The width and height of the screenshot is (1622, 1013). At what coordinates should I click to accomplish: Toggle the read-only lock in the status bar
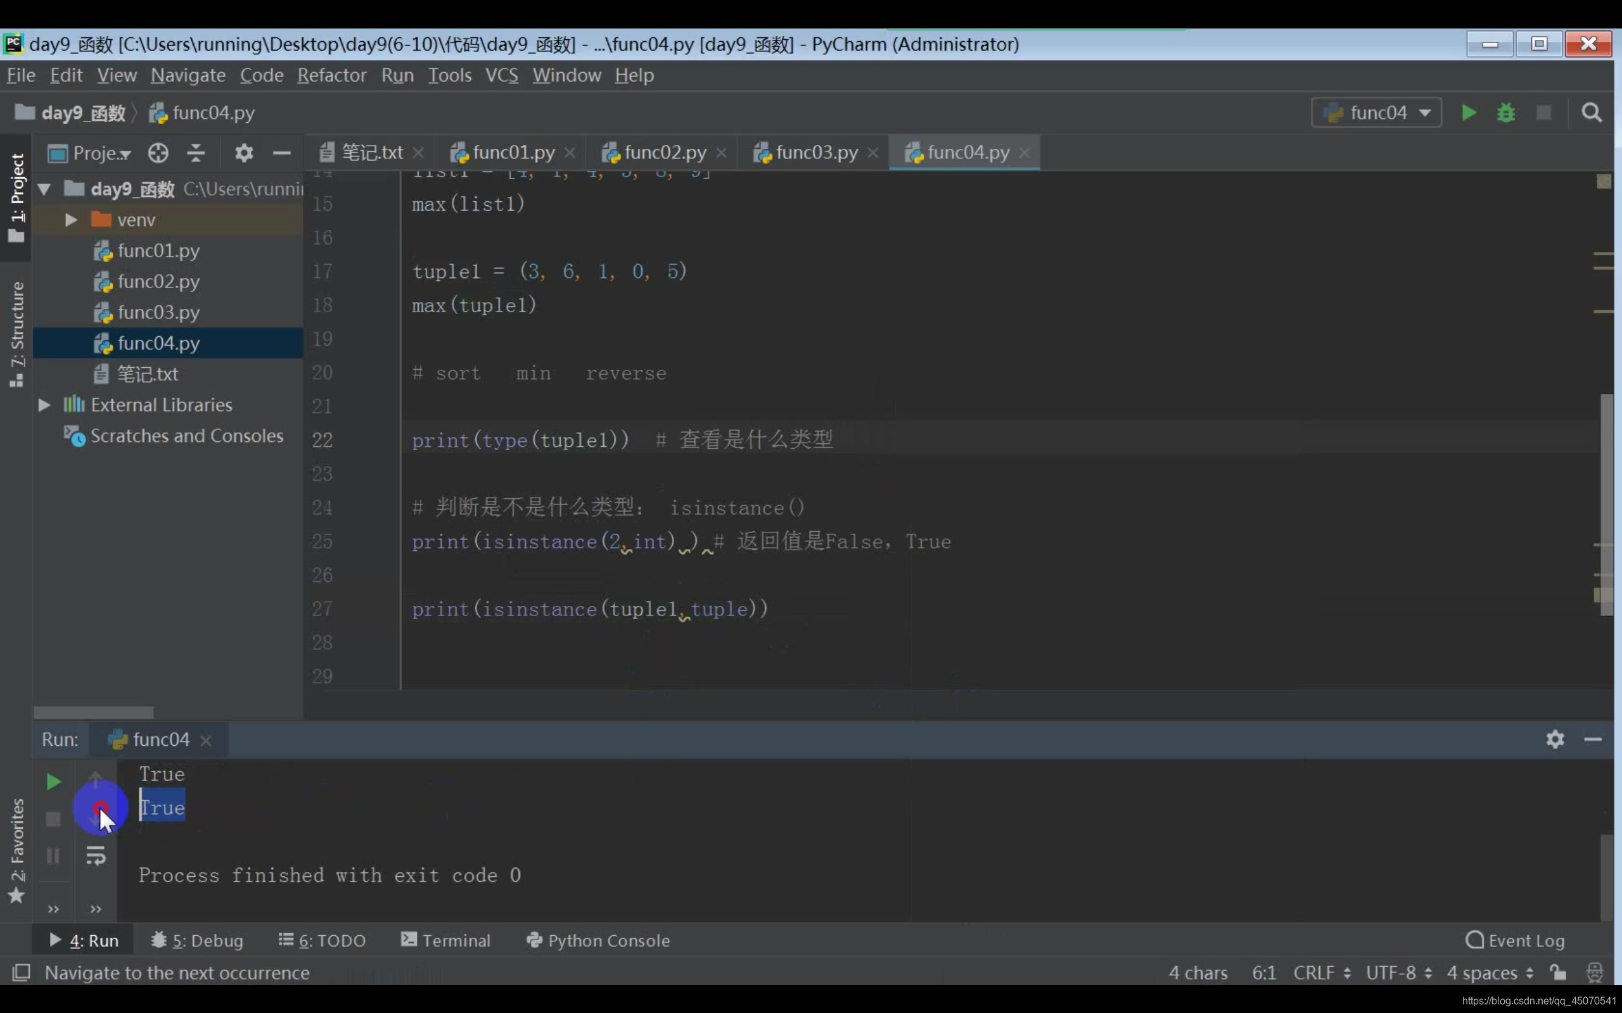click(x=1559, y=972)
